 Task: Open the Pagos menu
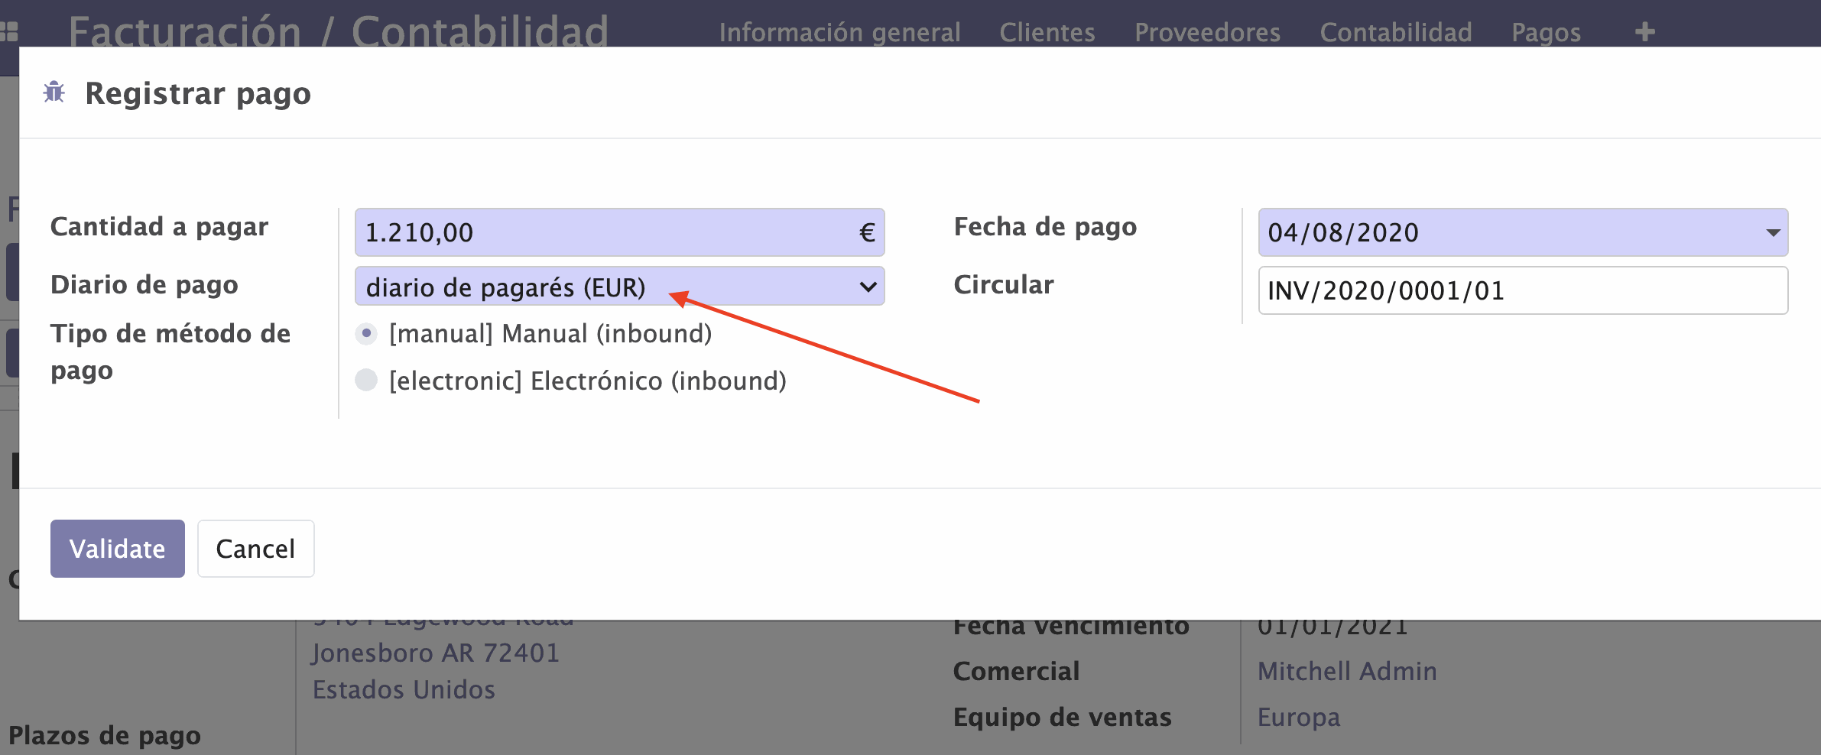point(1546,32)
